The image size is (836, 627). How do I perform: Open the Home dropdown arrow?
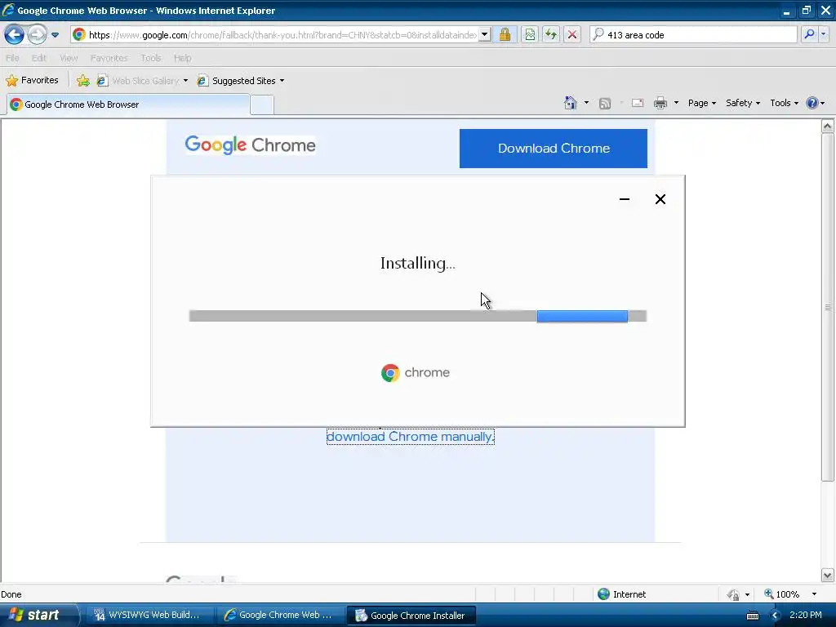[586, 103]
